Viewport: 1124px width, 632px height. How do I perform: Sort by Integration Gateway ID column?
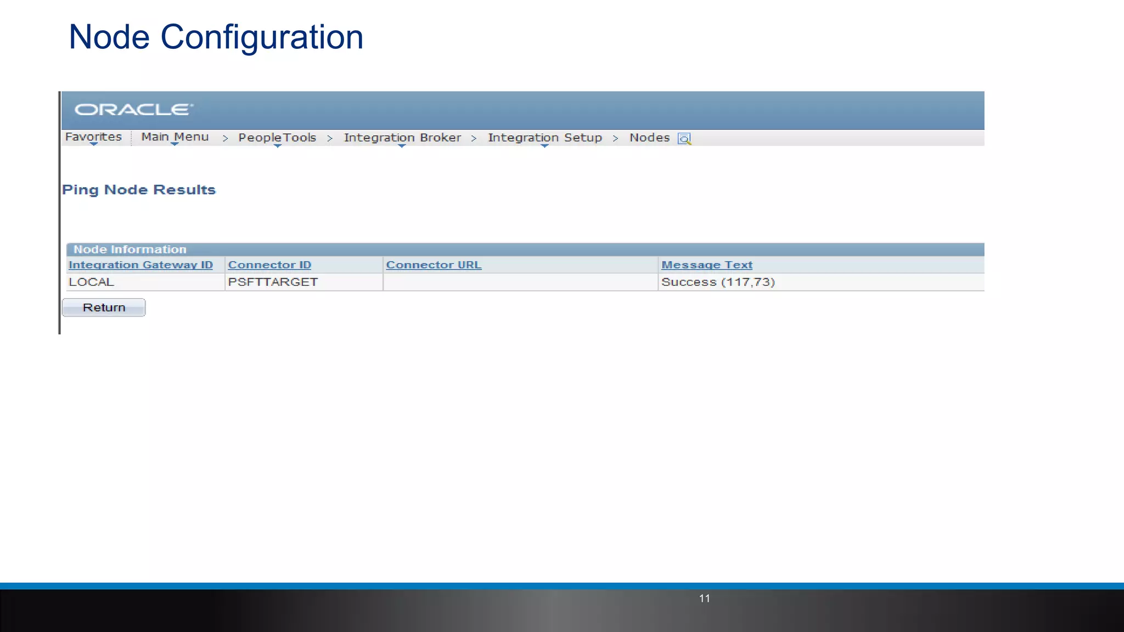pos(140,265)
